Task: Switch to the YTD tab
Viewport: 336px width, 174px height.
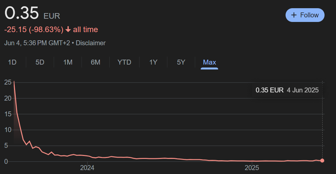Action: click(x=124, y=62)
